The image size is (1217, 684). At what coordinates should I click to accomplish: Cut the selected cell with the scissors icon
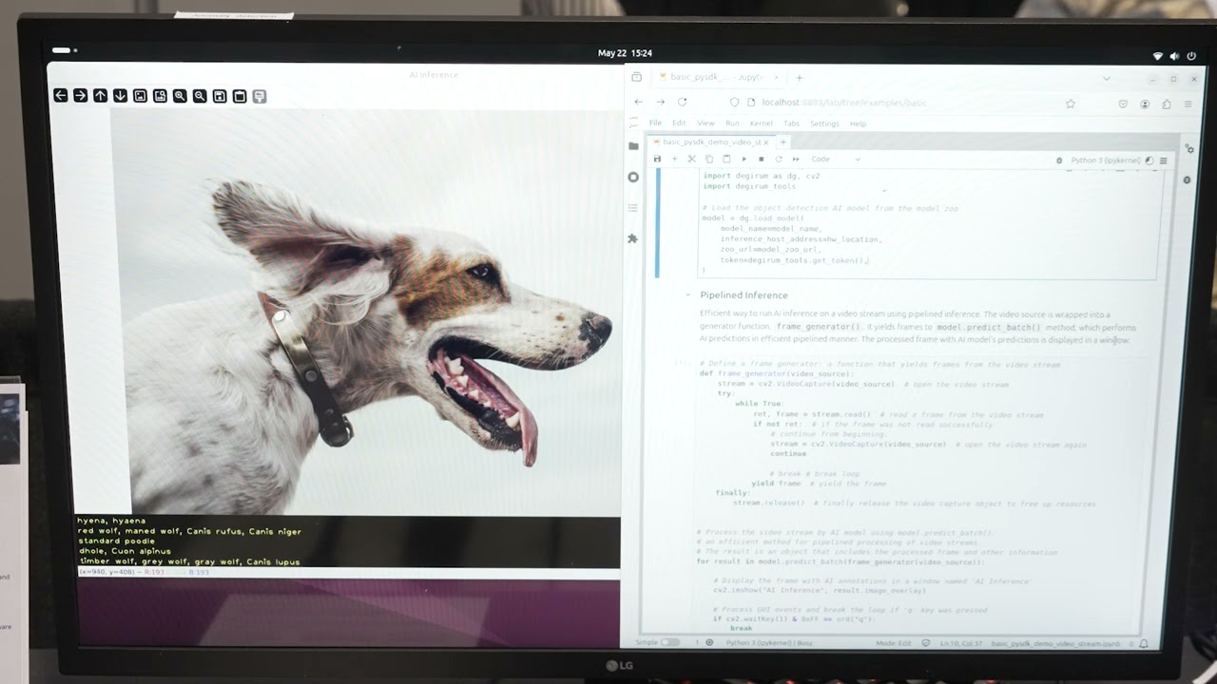691,160
